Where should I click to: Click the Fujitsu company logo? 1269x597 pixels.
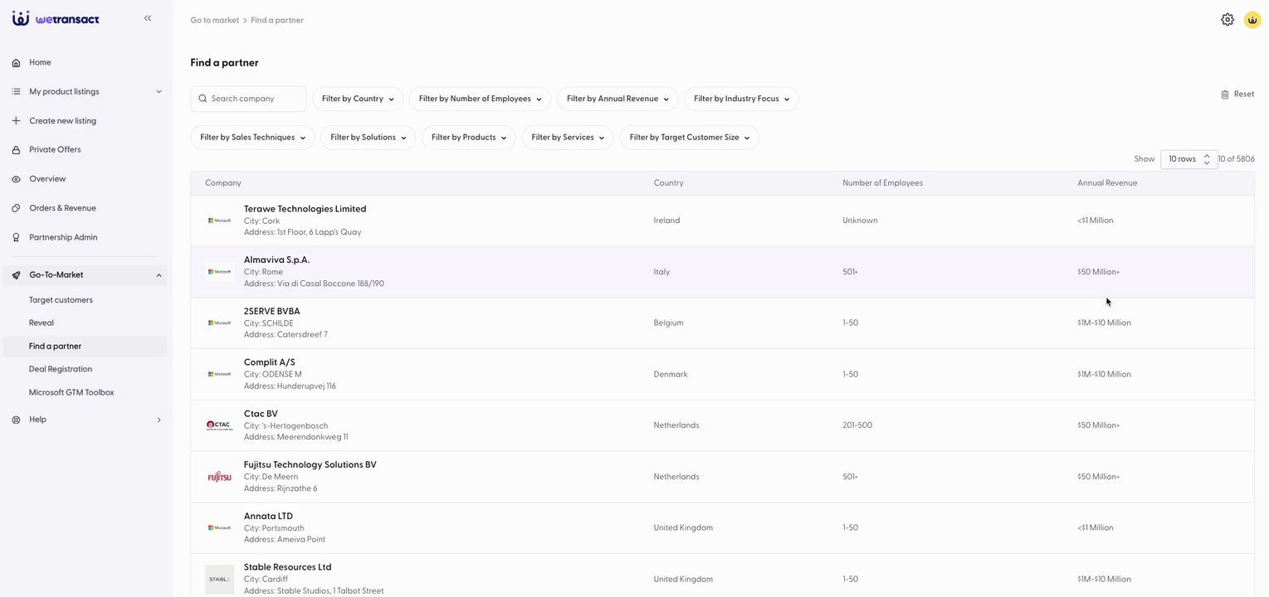(x=219, y=477)
